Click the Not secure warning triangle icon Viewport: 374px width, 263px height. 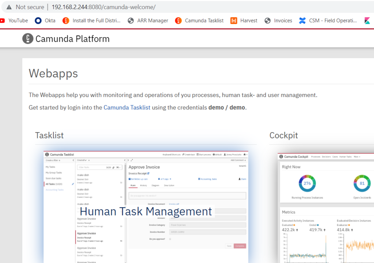tap(9, 7)
